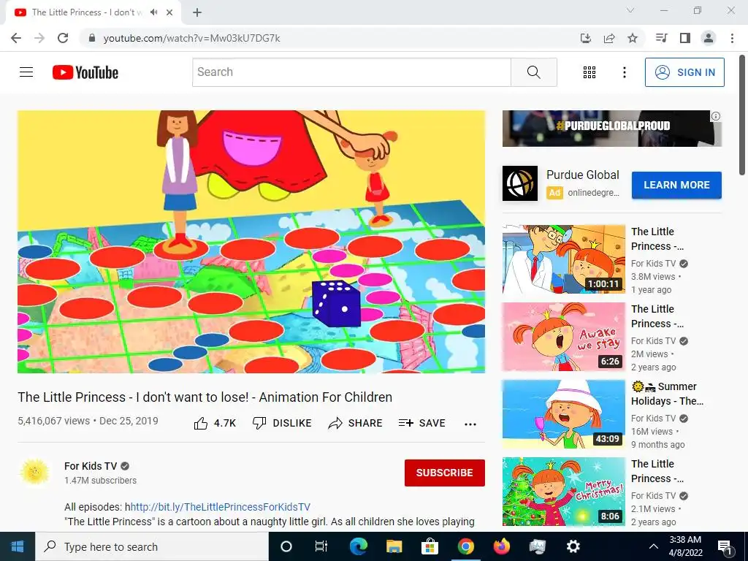This screenshot has width=748, height=561.
Task: Open a new browser tab
Action: pyautogui.click(x=197, y=12)
